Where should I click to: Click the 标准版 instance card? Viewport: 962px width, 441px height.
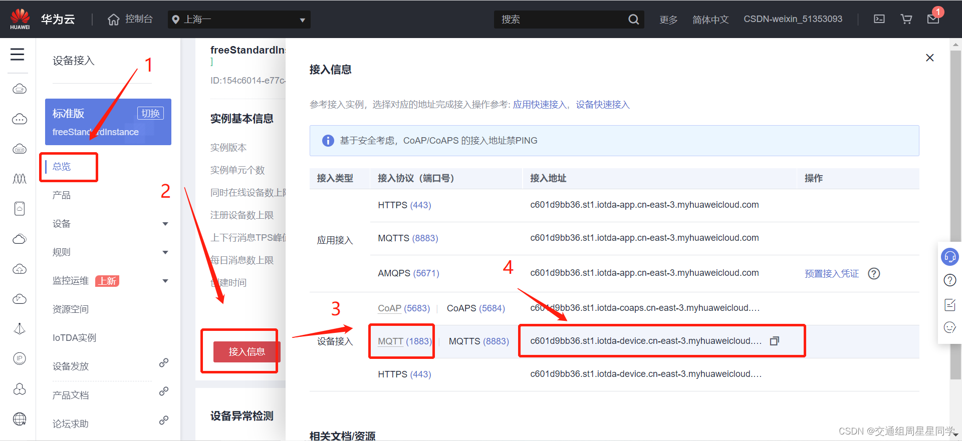(x=108, y=122)
